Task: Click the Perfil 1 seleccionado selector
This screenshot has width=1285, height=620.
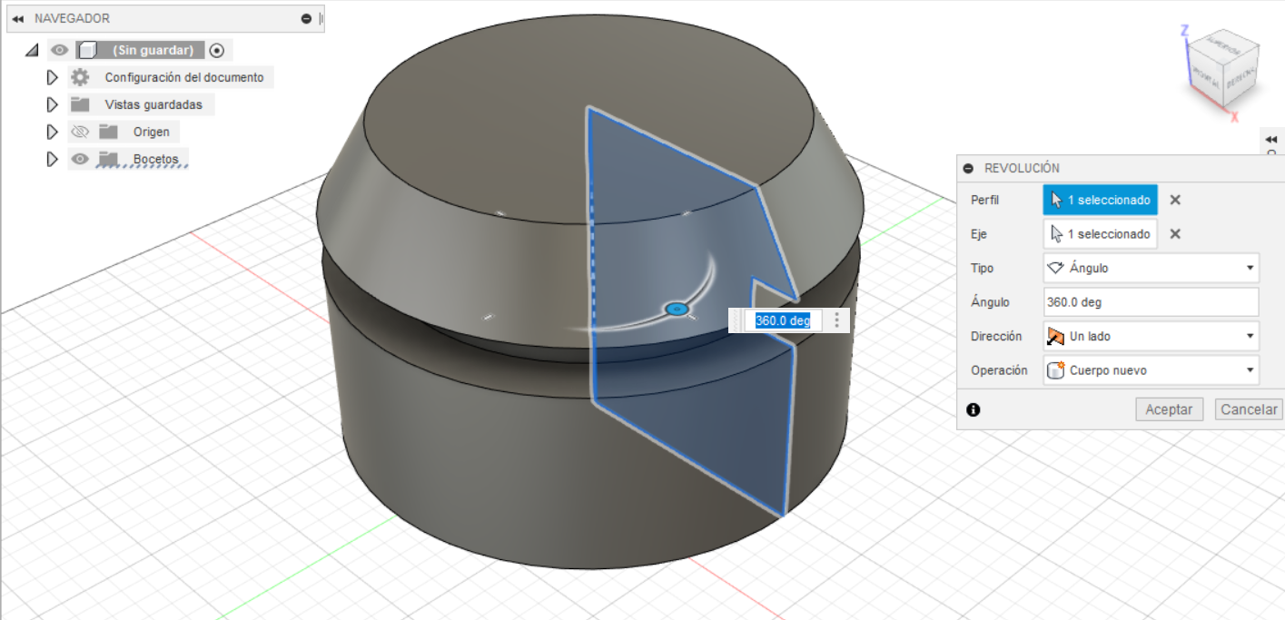Action: (x=1101, y=200)
